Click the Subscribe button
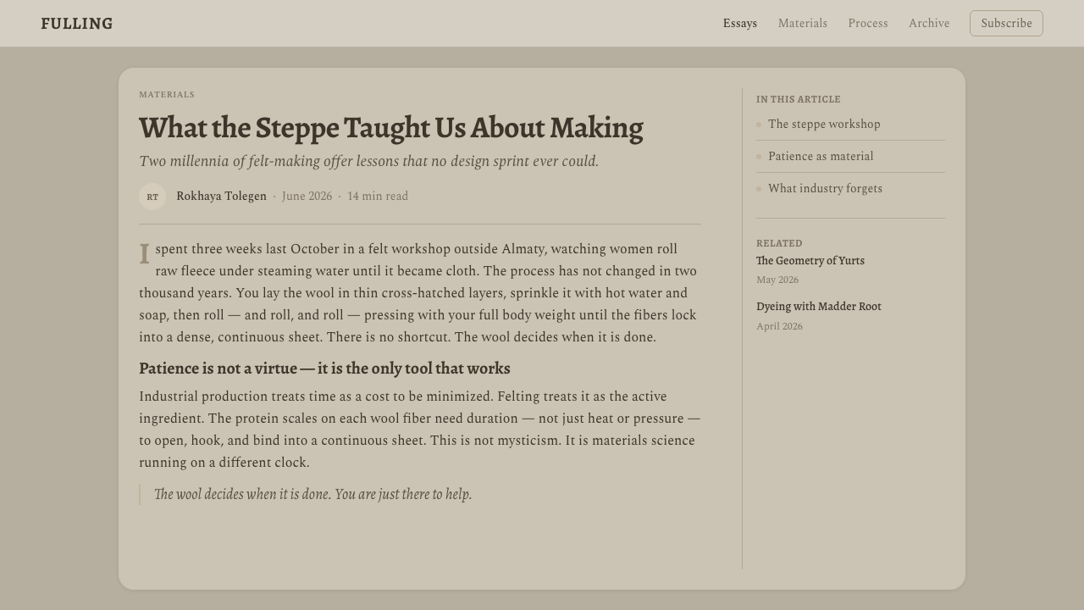 click(1006, 24)
